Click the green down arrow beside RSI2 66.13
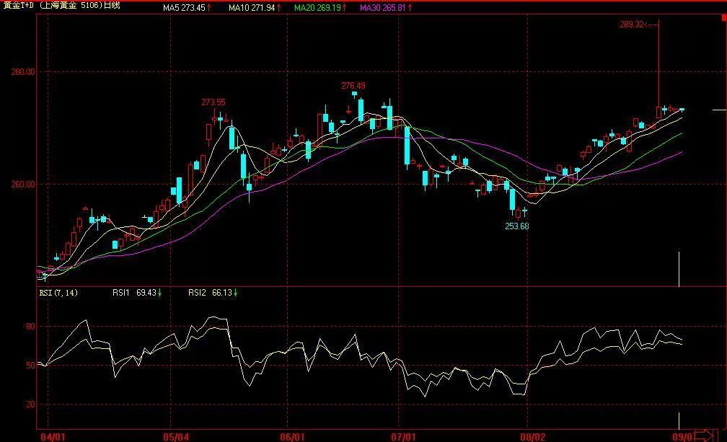Screen dimensions: 727x442 pyautogui.click(x=236, y=293)
